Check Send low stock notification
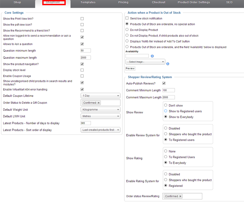This screenshot has width=244, height=204. point(127,19)
